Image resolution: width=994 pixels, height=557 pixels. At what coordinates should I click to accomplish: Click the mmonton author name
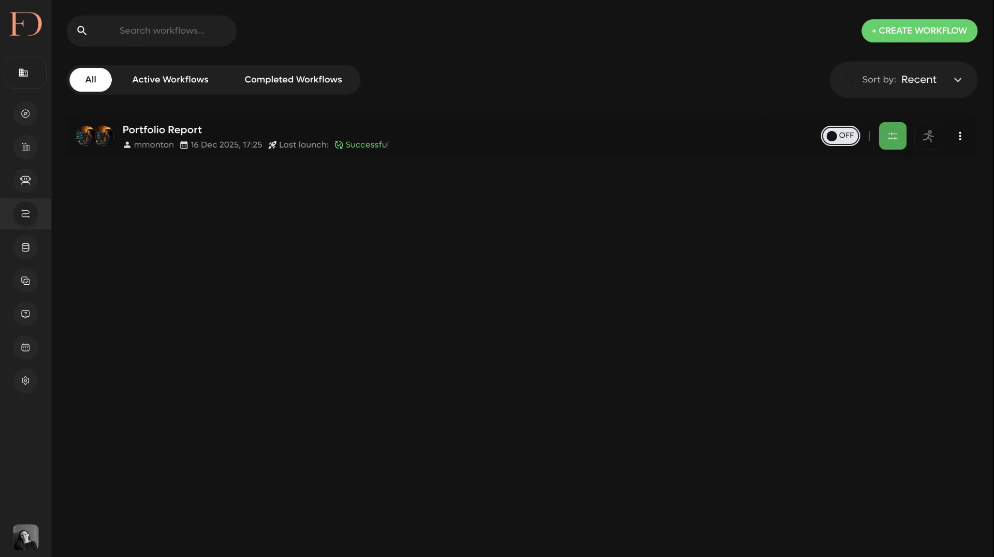pyautogui.click(x=153, y=145)
